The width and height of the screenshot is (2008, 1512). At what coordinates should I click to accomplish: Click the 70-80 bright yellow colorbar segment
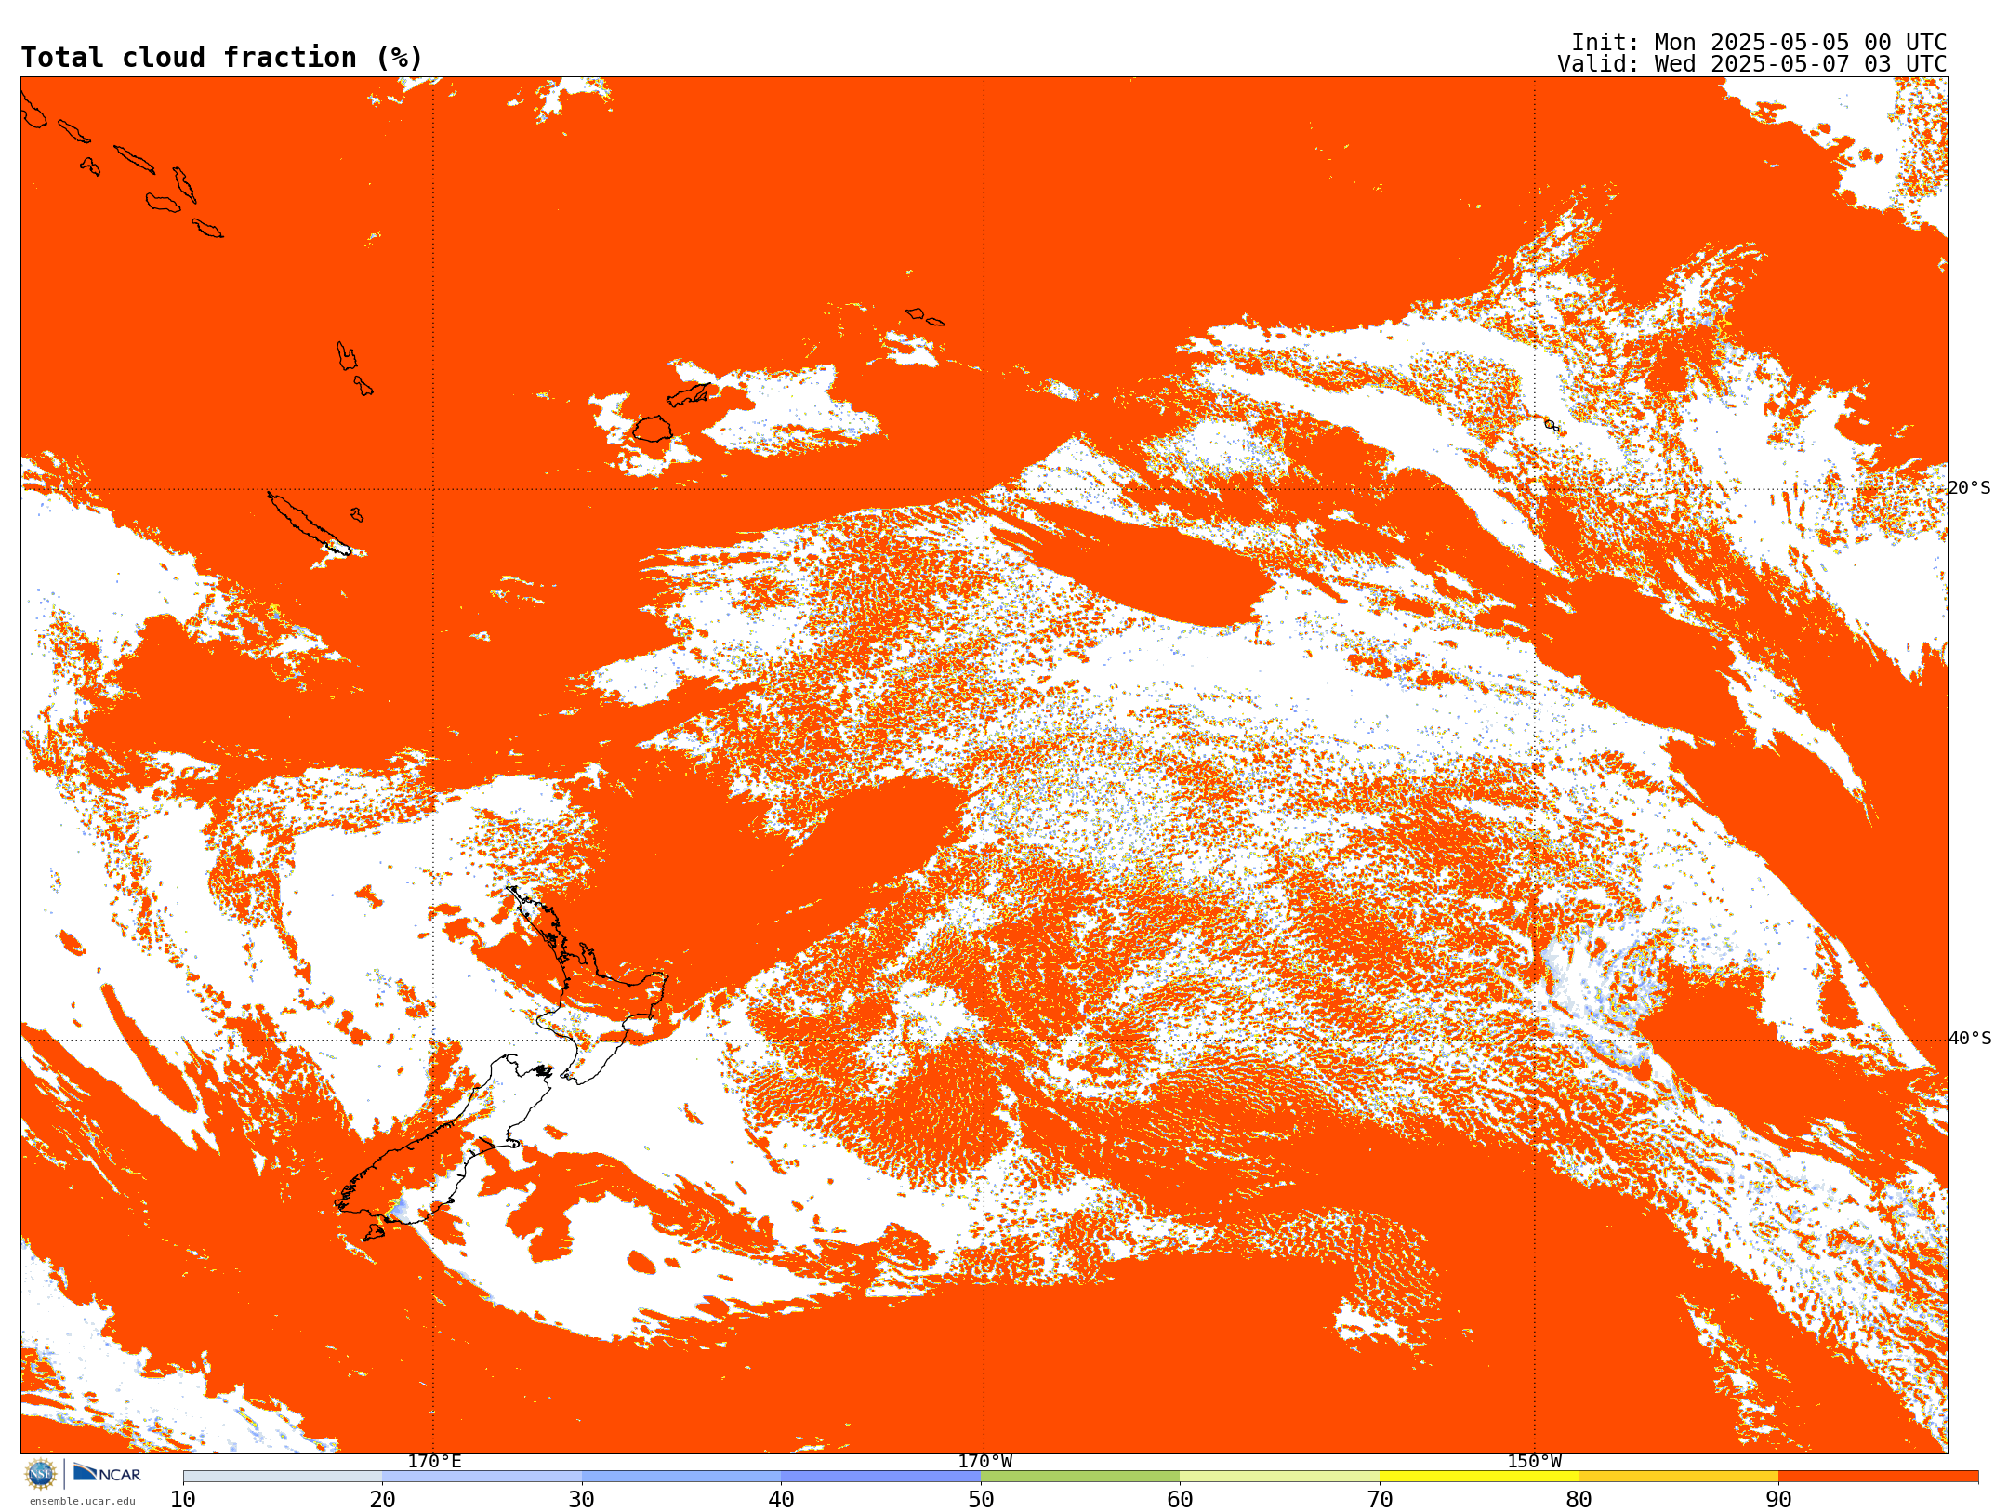tap(1479, 1477)
